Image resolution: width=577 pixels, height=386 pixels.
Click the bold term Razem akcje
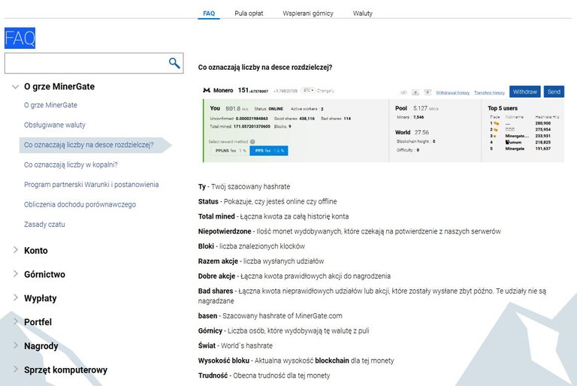point(218,261)
